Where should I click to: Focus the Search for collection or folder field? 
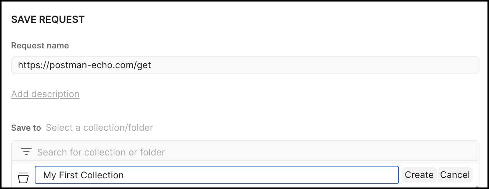click(252, 152)
